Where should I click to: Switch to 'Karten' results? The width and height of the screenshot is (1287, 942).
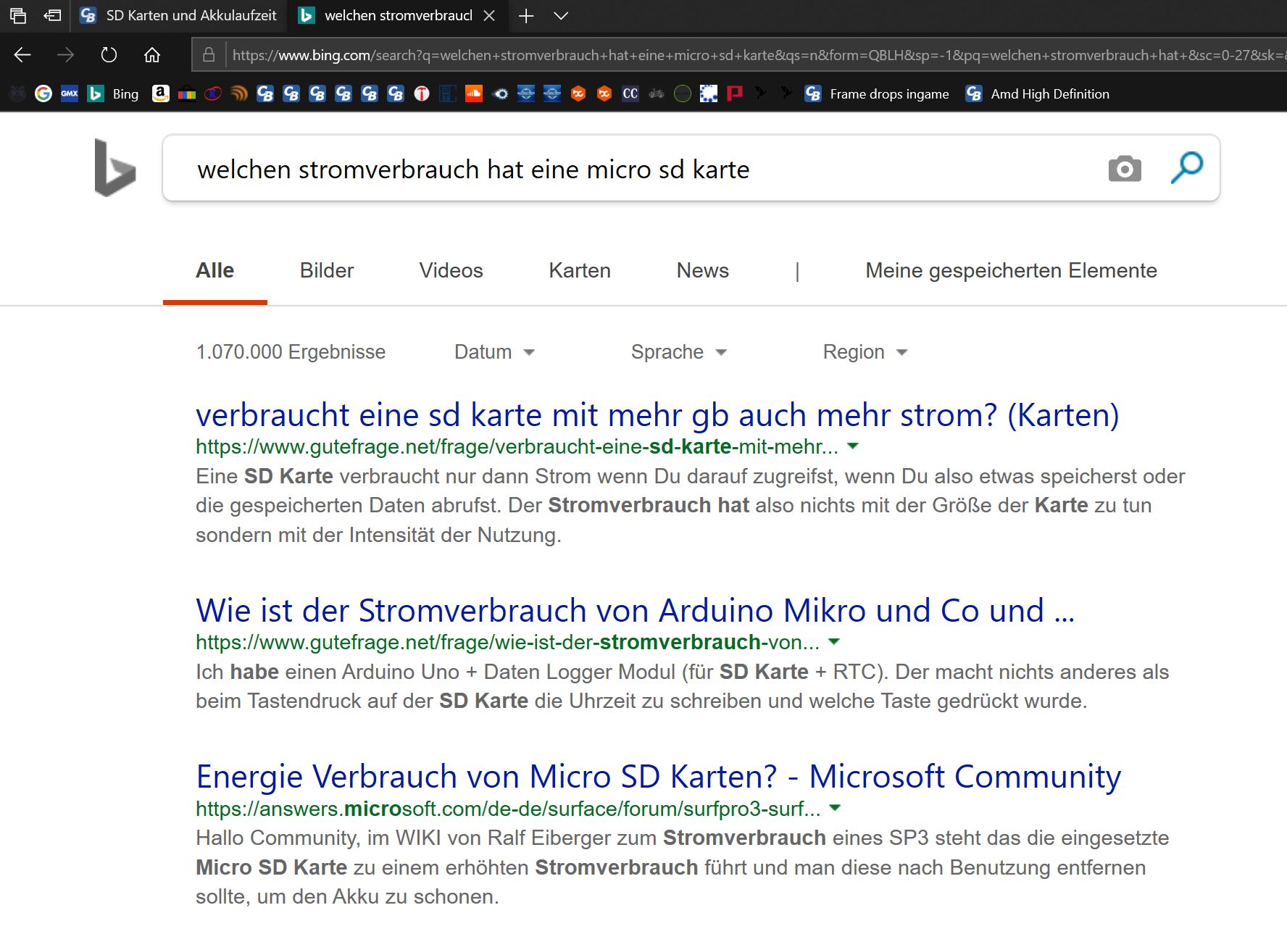point(580,271)
